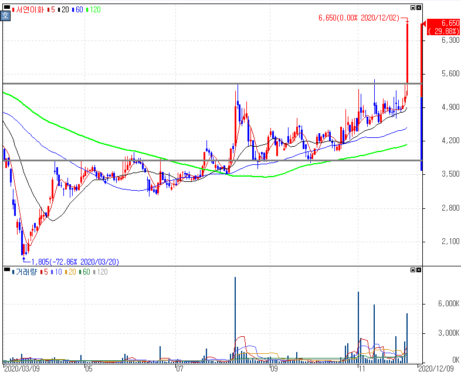Click the low annotation 1,805(-72.86% 2020/03/20)
This screenshot has width=461, height=372.
(x=75, y=262)
